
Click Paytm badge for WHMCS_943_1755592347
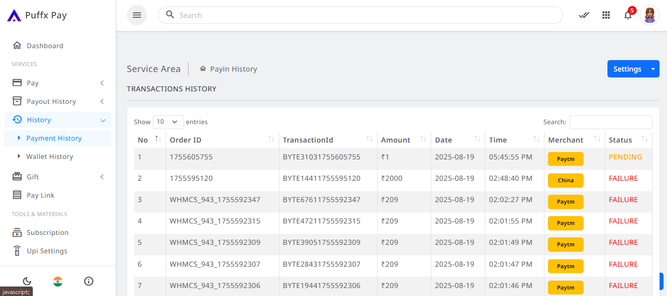tap(566, 202)
